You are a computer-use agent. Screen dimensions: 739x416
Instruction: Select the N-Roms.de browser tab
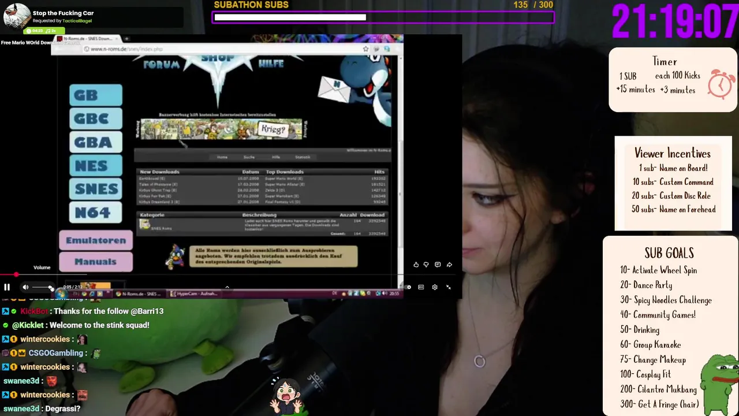(88, 39)
